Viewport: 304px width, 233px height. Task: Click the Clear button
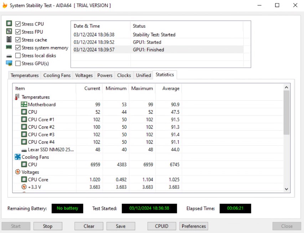coord(89,226)
